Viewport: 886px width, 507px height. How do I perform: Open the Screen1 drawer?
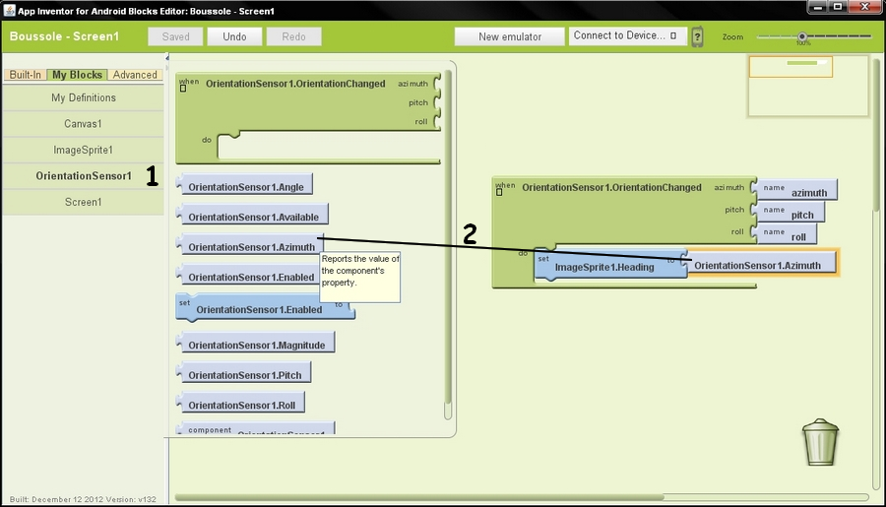pos(83,202)
